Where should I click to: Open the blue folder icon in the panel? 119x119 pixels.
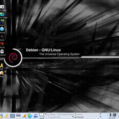pyautogui.click(x=36, y=116)
